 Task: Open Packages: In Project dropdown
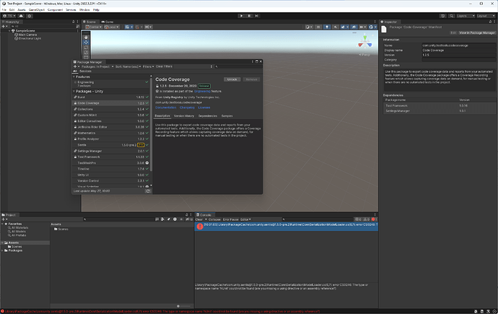(97, 66)
